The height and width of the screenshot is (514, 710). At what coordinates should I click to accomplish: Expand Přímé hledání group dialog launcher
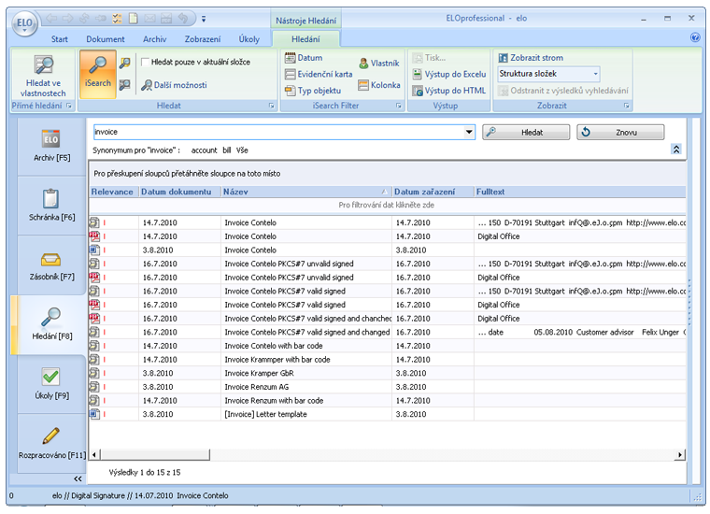coord(69,106)
